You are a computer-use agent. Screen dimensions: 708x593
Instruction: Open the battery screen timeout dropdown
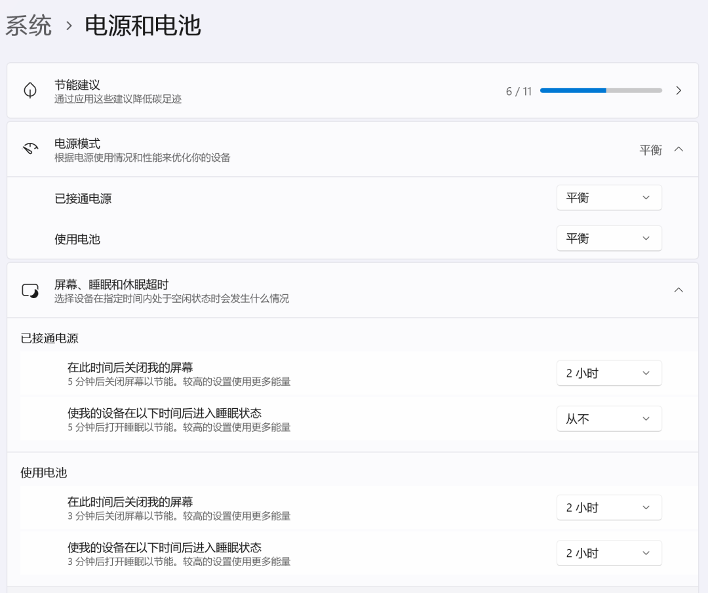(608, 507)
